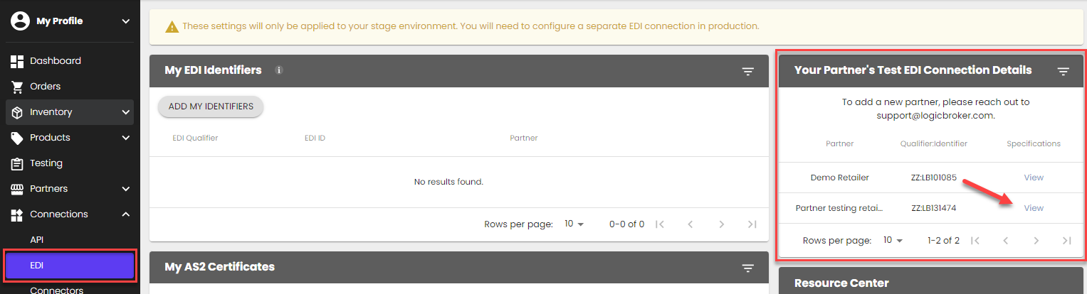This screenshot has height=294, width=1087.
Task: Expand the Inventory sidebar menu
Action: coord(126,112)
